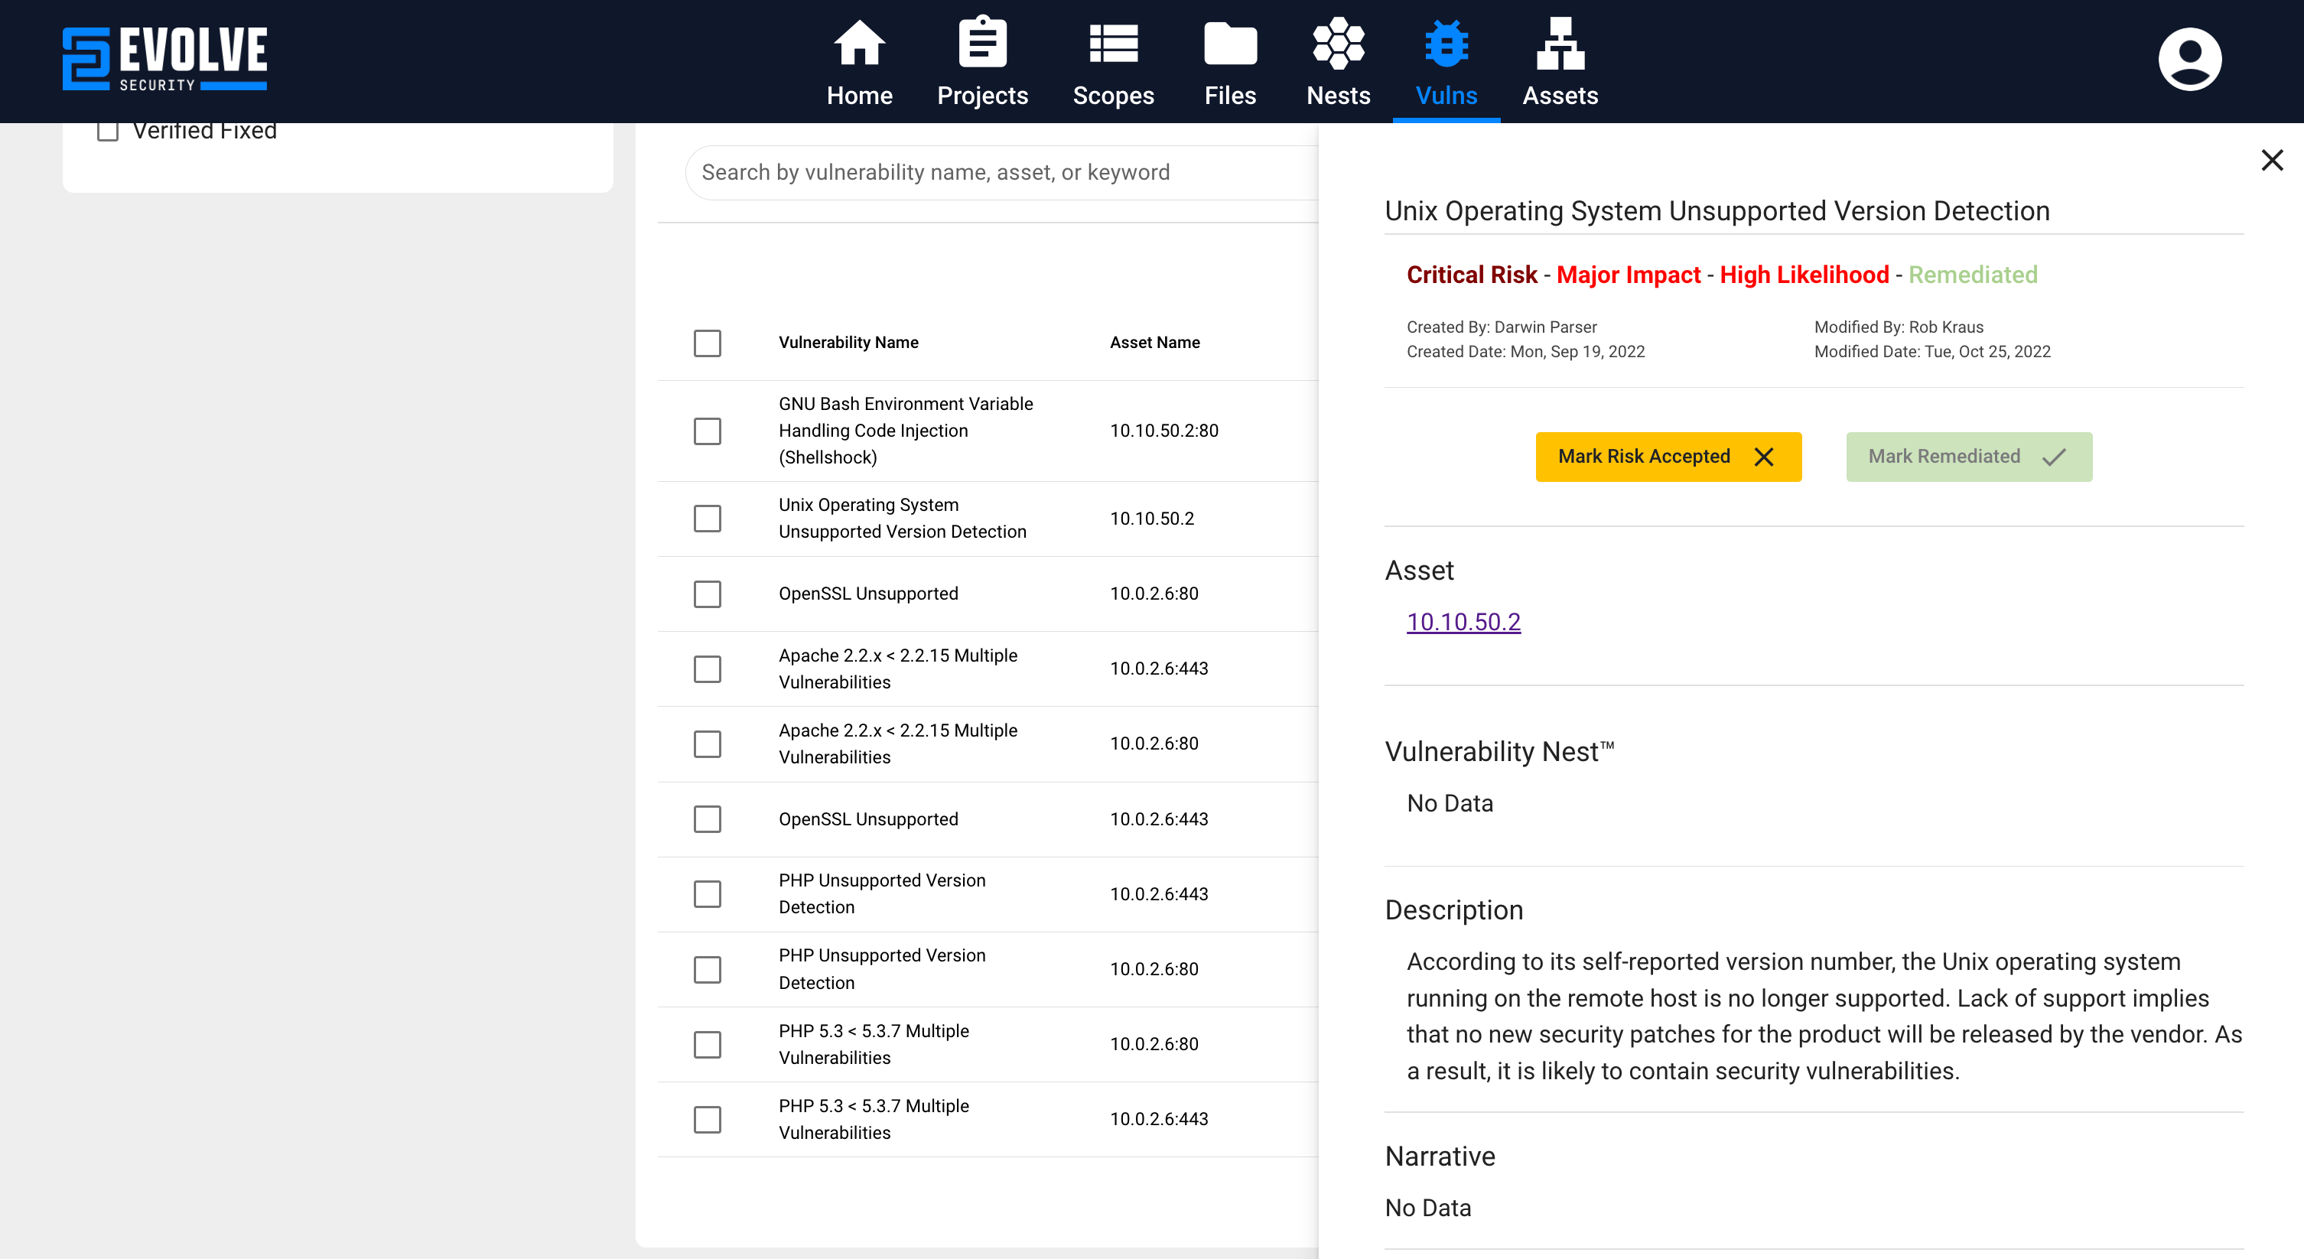
Task: Check the select-all checkbox in table header
Action: [707, 343]
